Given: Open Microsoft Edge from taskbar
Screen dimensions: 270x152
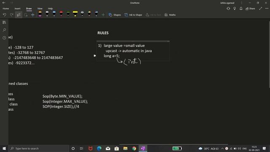Looking at the screenshot, I should click(x=99, y=148).
